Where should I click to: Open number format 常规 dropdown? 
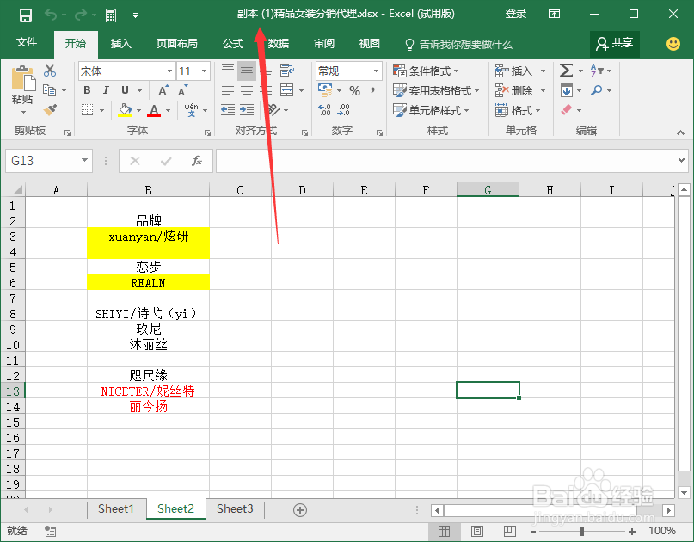[376, 71]
